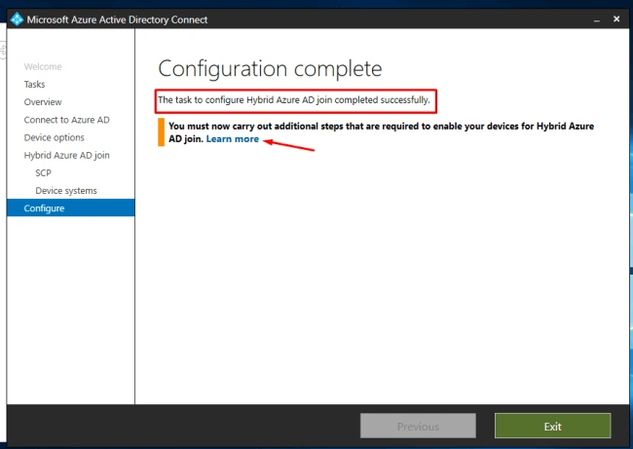The height and width of the screenshot is (449, 633).
Task: Click the Configuration complete heading
Action: [x=270, y=68]
